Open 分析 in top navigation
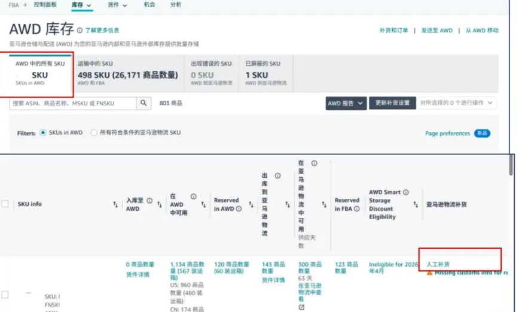Viewport: 519px width, 312px height. point(176,5)
